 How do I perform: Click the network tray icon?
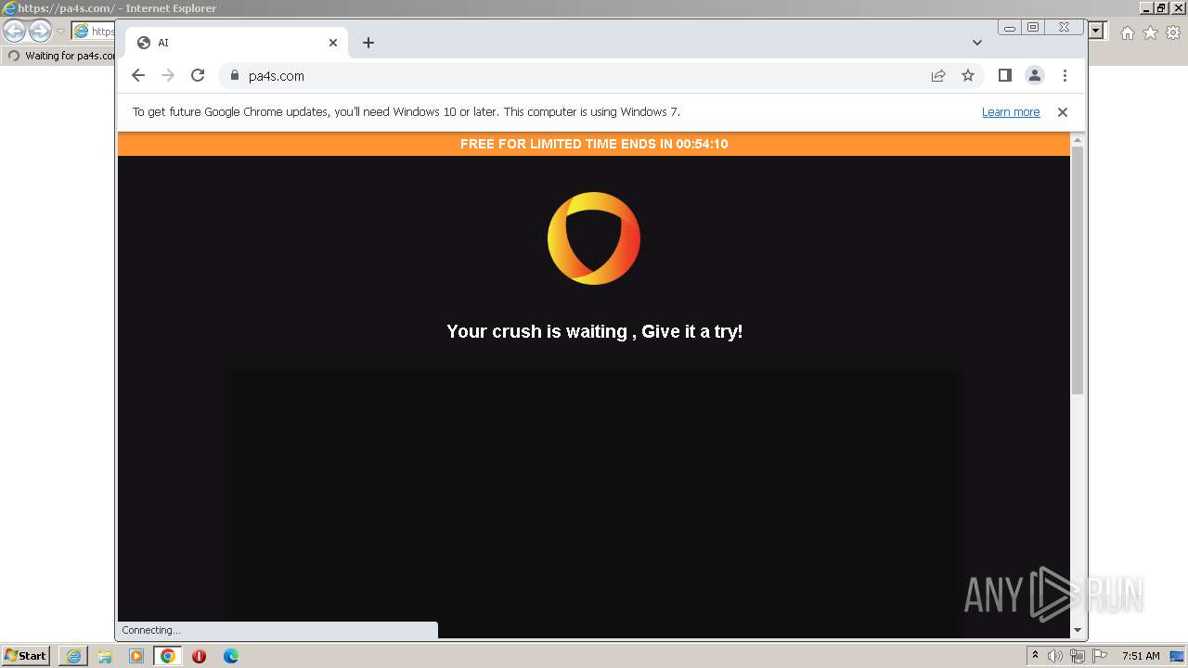[x=1078, y=656]
